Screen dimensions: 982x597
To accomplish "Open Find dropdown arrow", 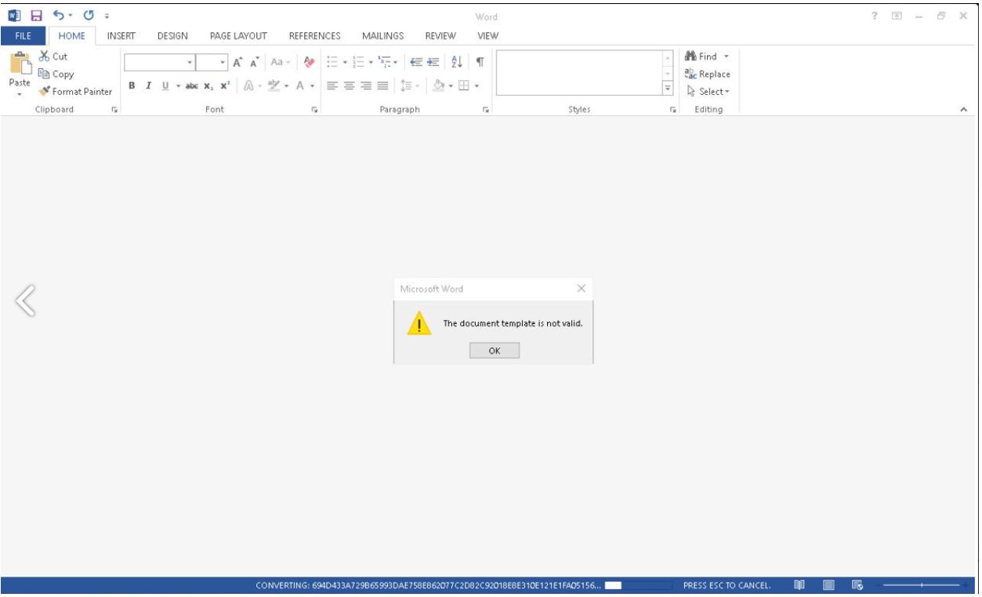I will point(726,56).
